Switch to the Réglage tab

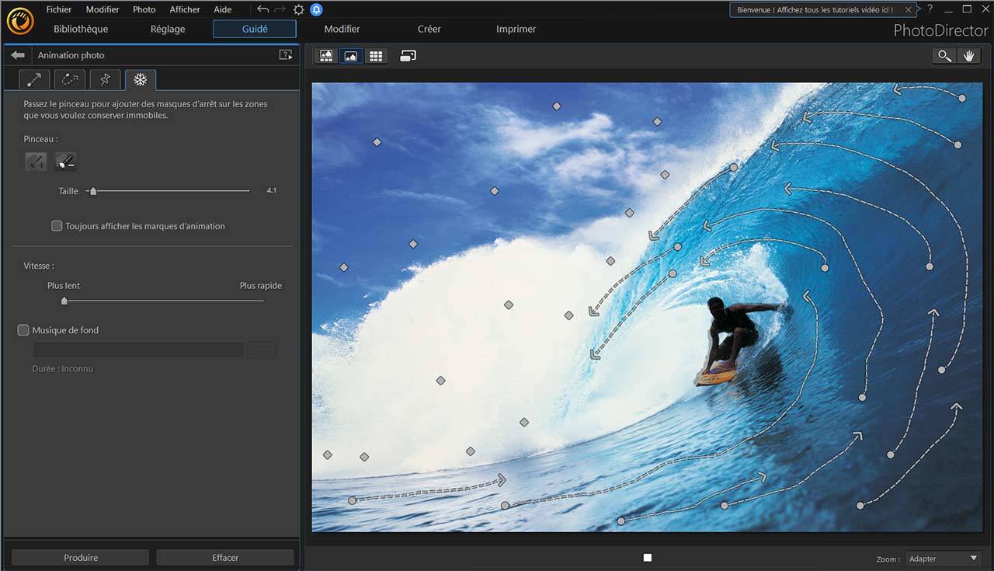168,29
